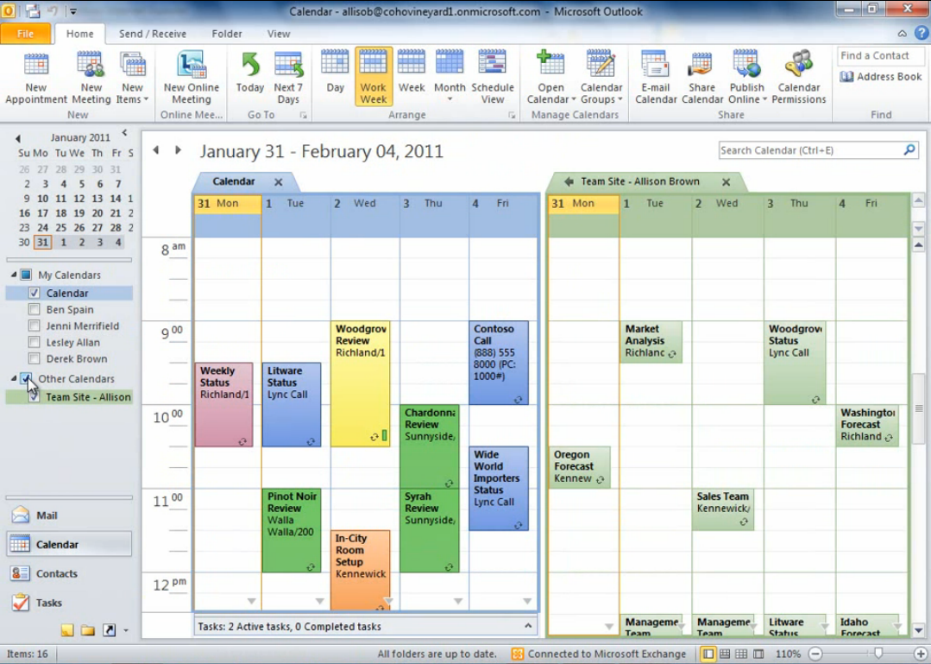Screen dimensions: 931x664
Task: Click overlay mode arrow on Team Site tab
Action: (x=569, y=181)
